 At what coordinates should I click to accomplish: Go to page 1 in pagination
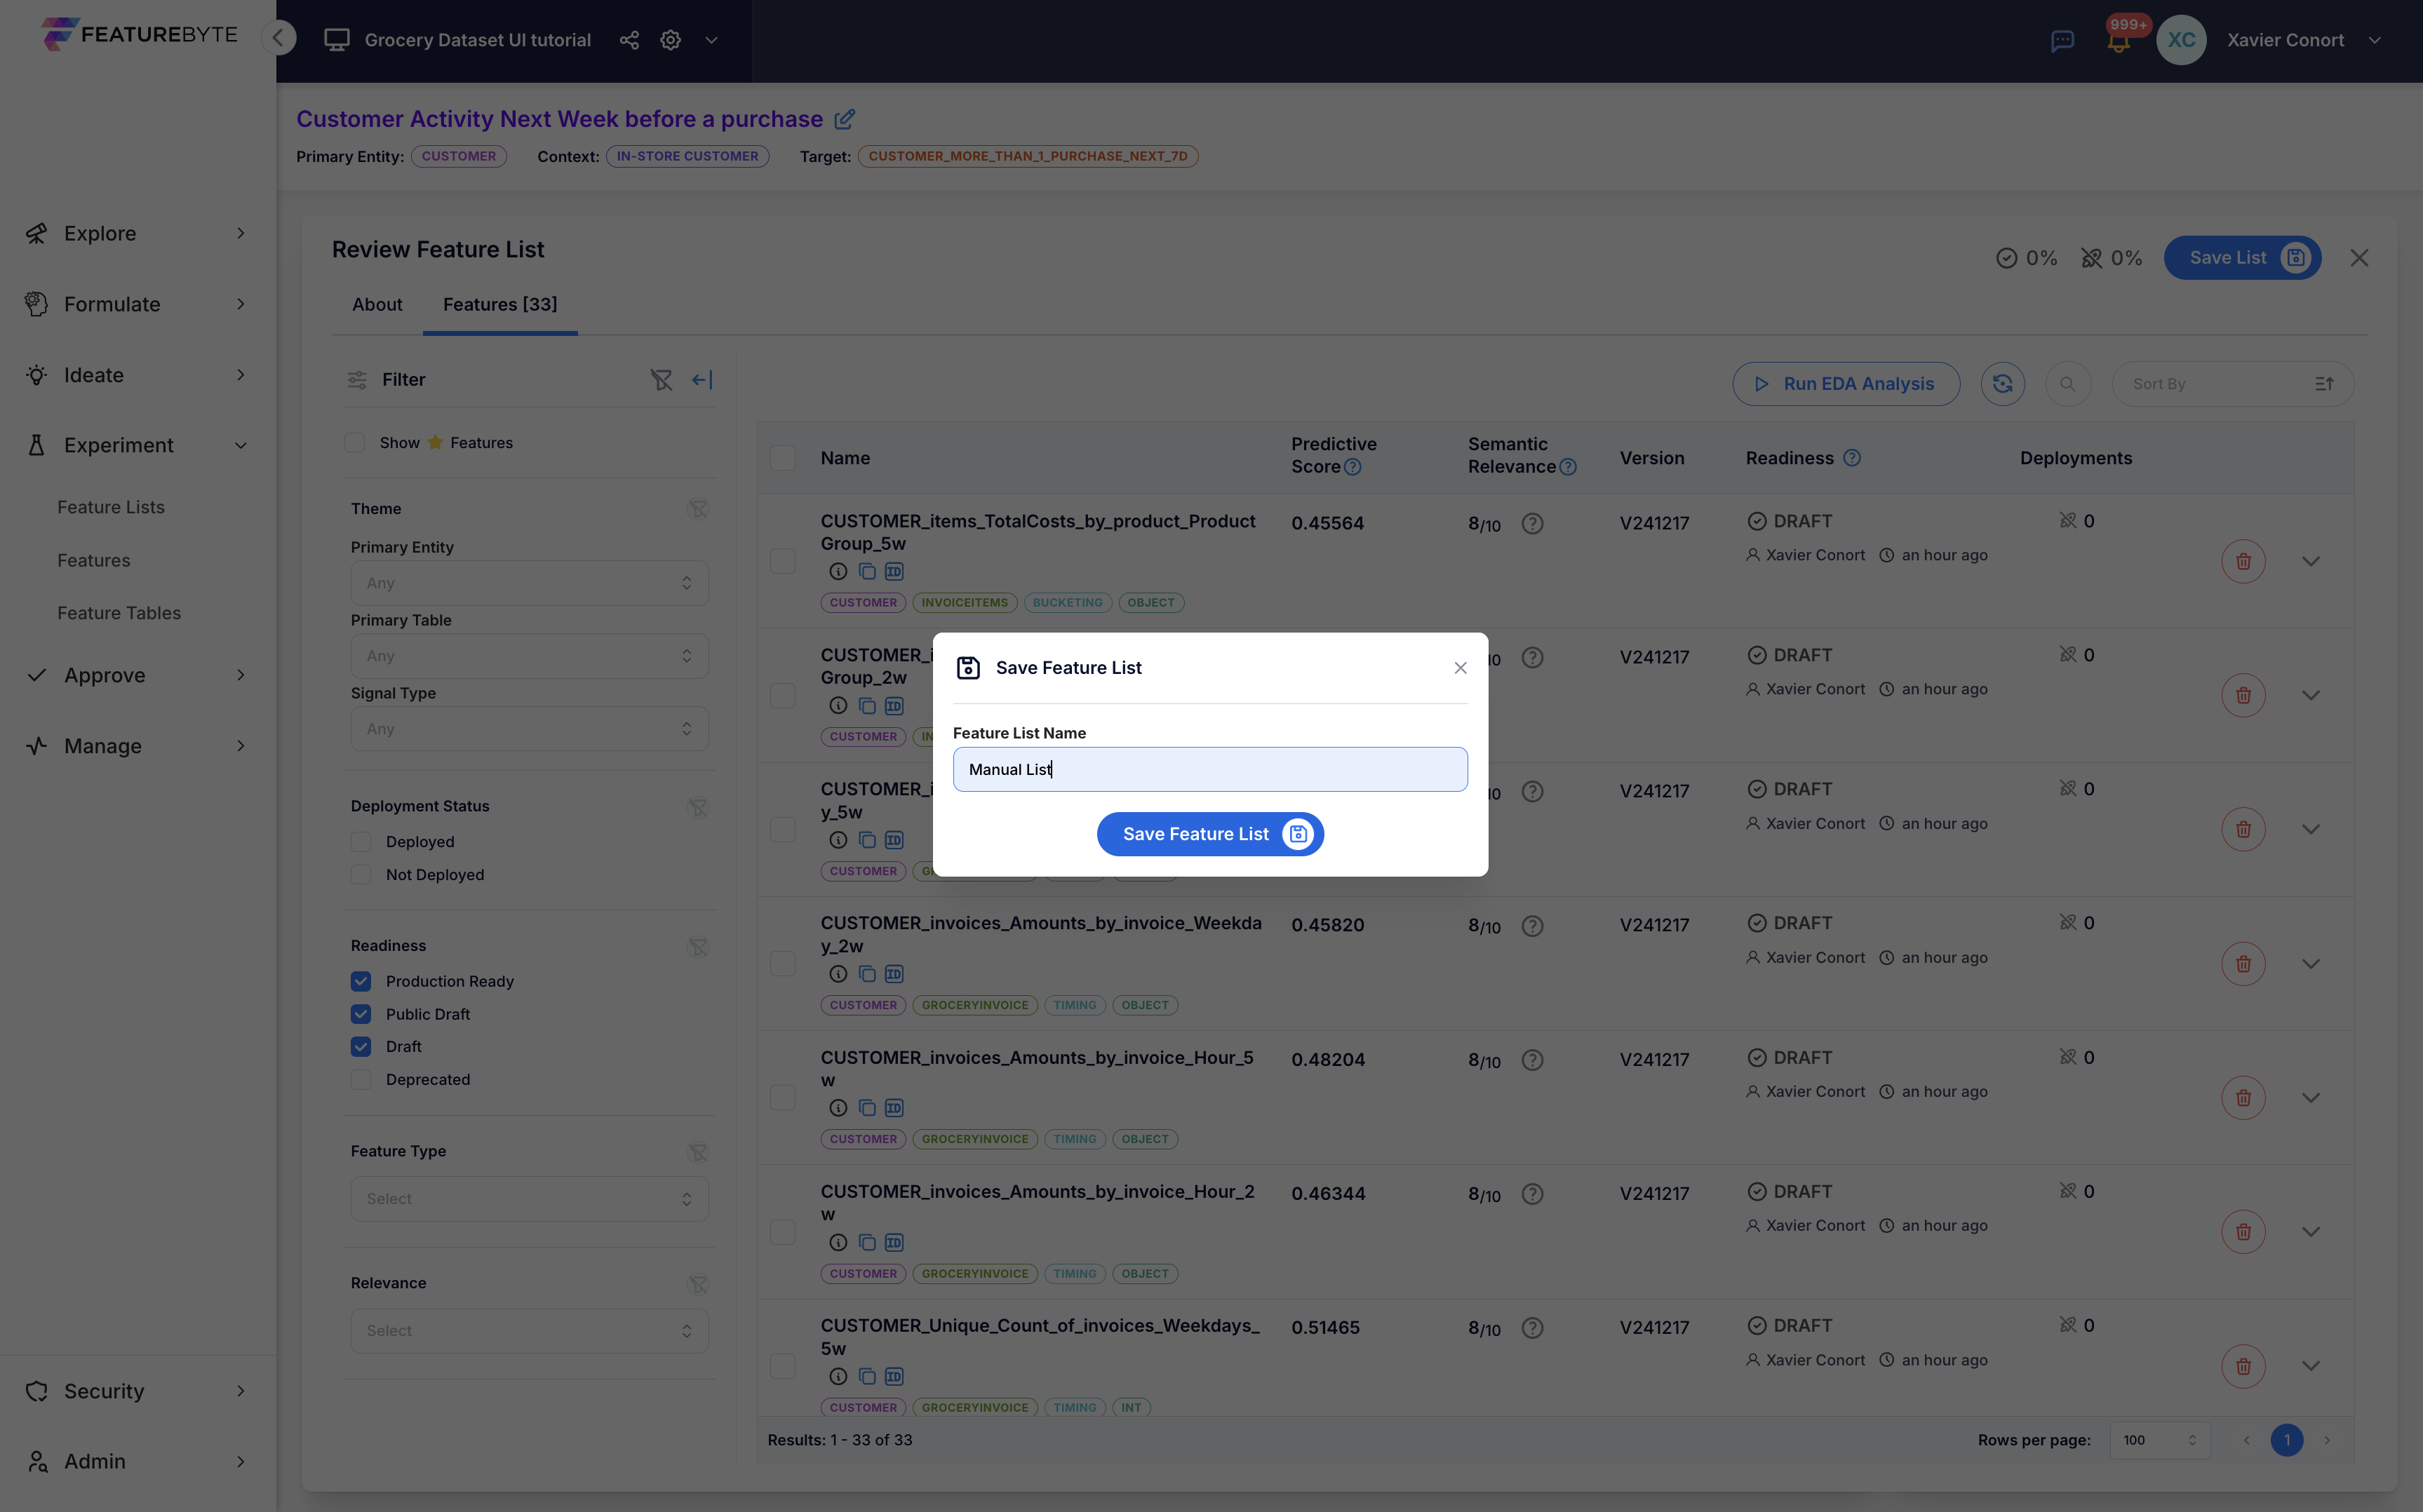coord(2287,1440)
